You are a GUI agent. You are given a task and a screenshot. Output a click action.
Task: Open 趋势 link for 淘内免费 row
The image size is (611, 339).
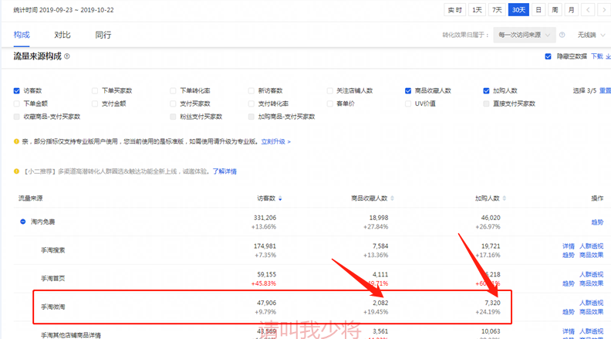[x=596, y=222]
